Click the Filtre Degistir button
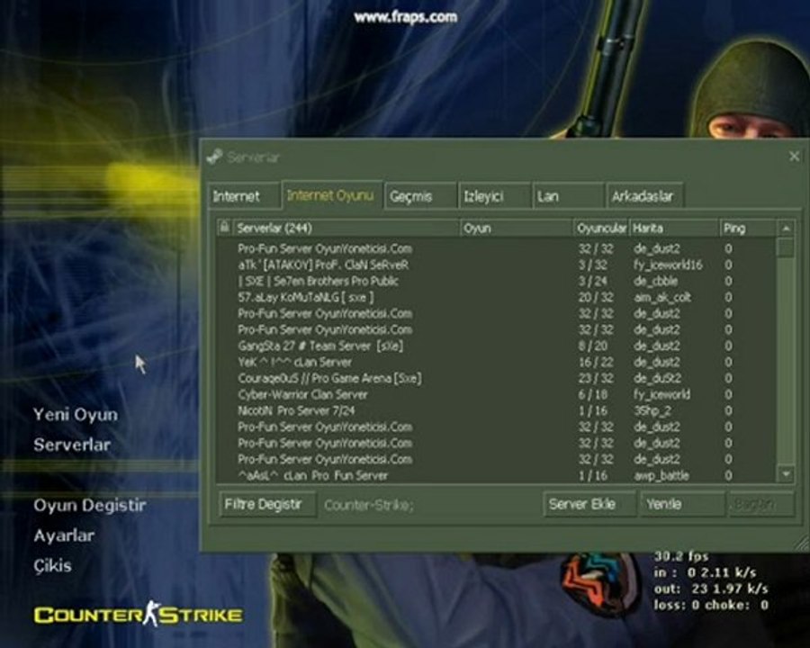The width and height of the screenshot is (810, 648). (266, 504)
